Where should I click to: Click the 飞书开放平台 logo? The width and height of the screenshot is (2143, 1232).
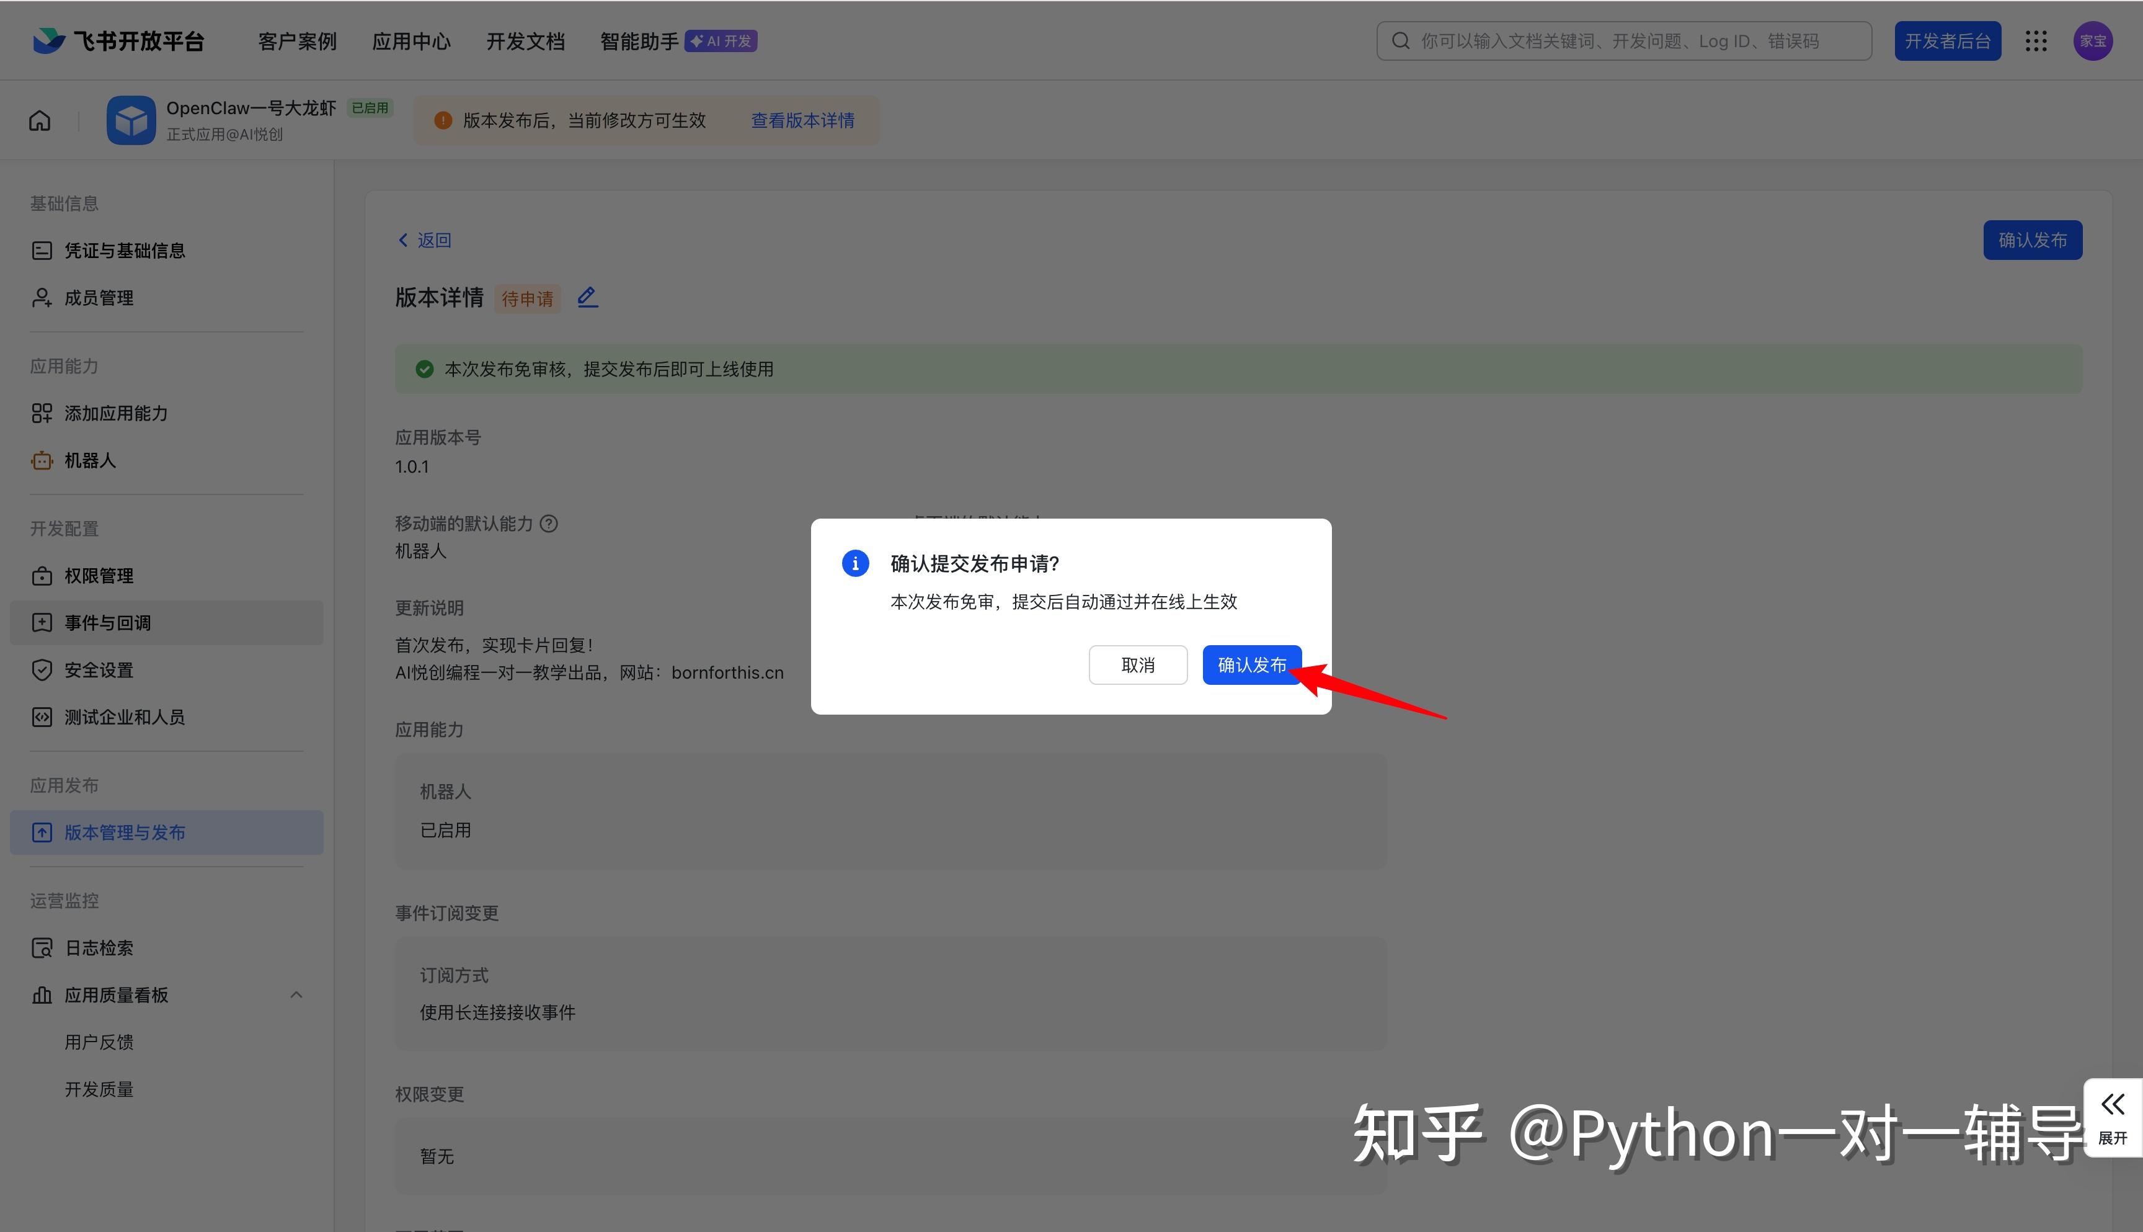click(x=118, y=42)
